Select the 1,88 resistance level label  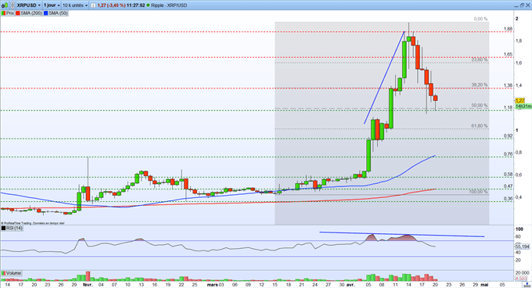508,29
